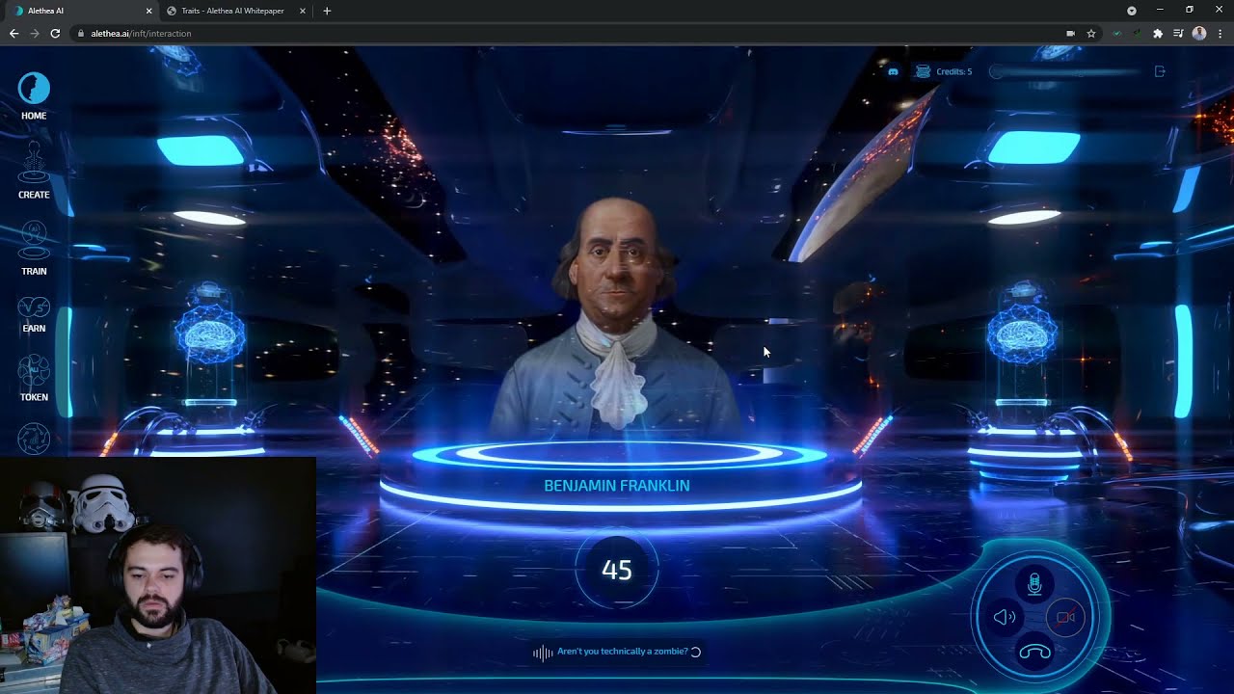Click the audio waveform icon beside transcript

[543, 653]
